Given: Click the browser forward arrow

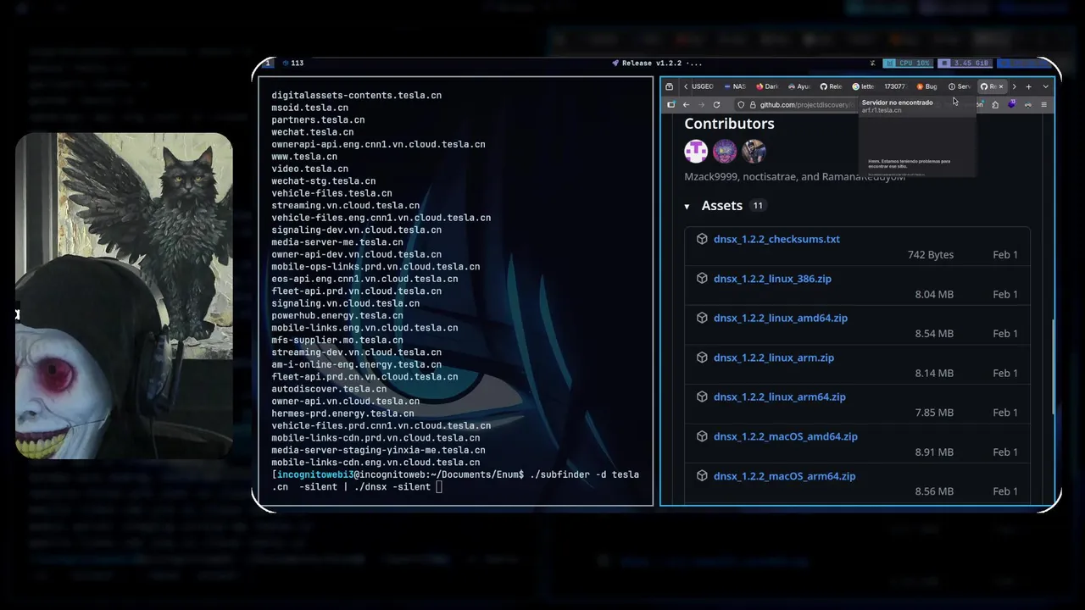Looking at the screenshot, I should 700,104.
